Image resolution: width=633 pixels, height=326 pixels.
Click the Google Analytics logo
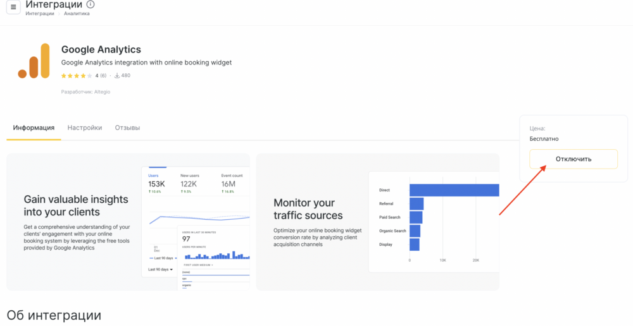(34, 61)
